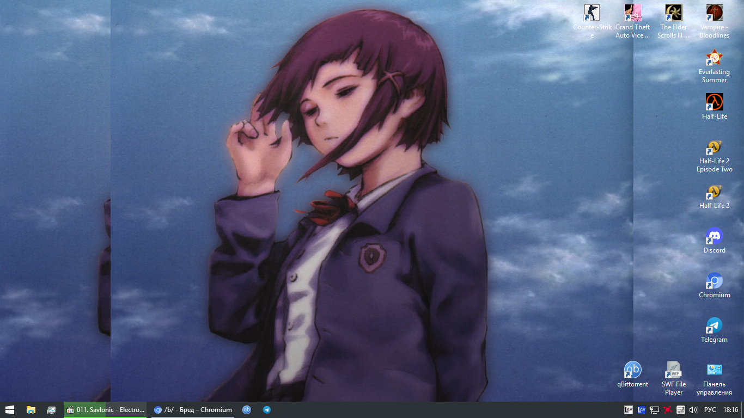Select the Everlasting Summer desktop icon
The image size is (744, 418).
pyautogui.click(x=714, y=66)
